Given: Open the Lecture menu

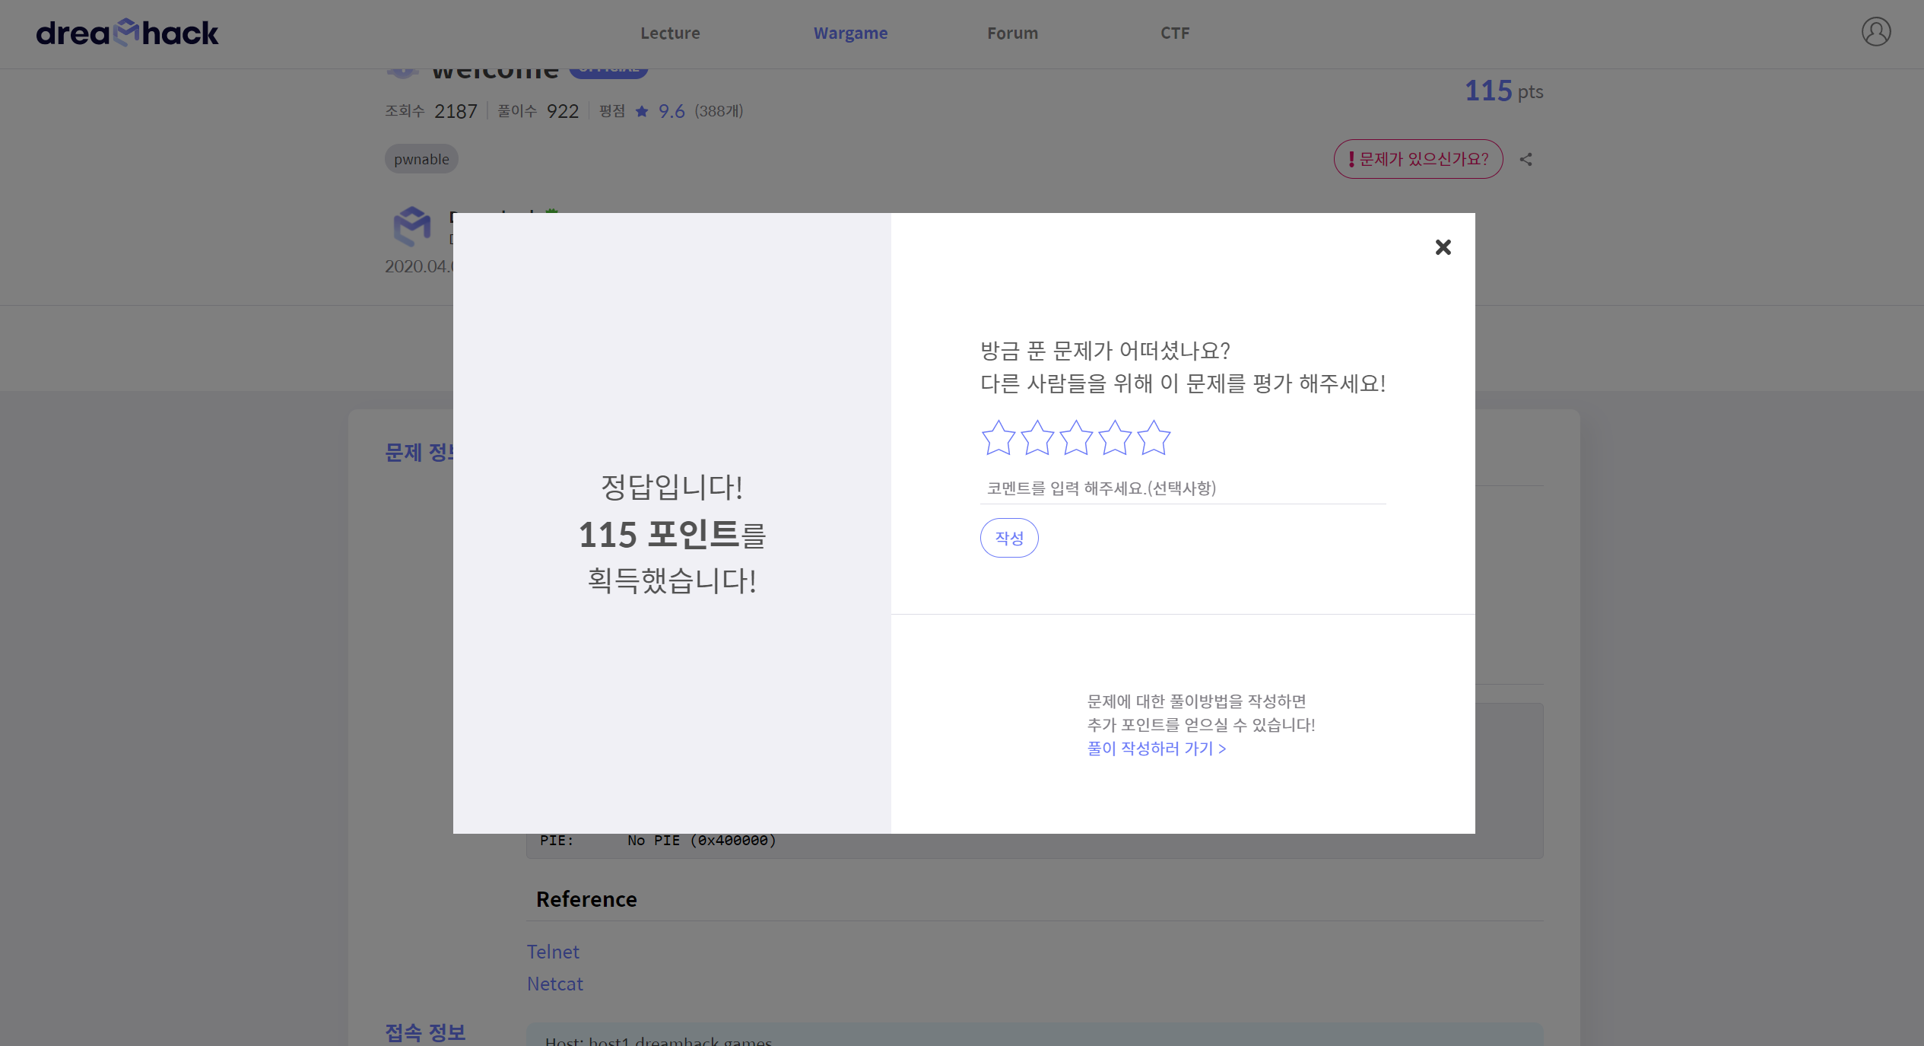Looking at the screenshot, I should click(x=669, y=33).
